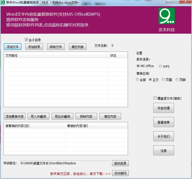Minimize the window
Viewport: 192px width, 179px height.
click(x=169, y=2)
